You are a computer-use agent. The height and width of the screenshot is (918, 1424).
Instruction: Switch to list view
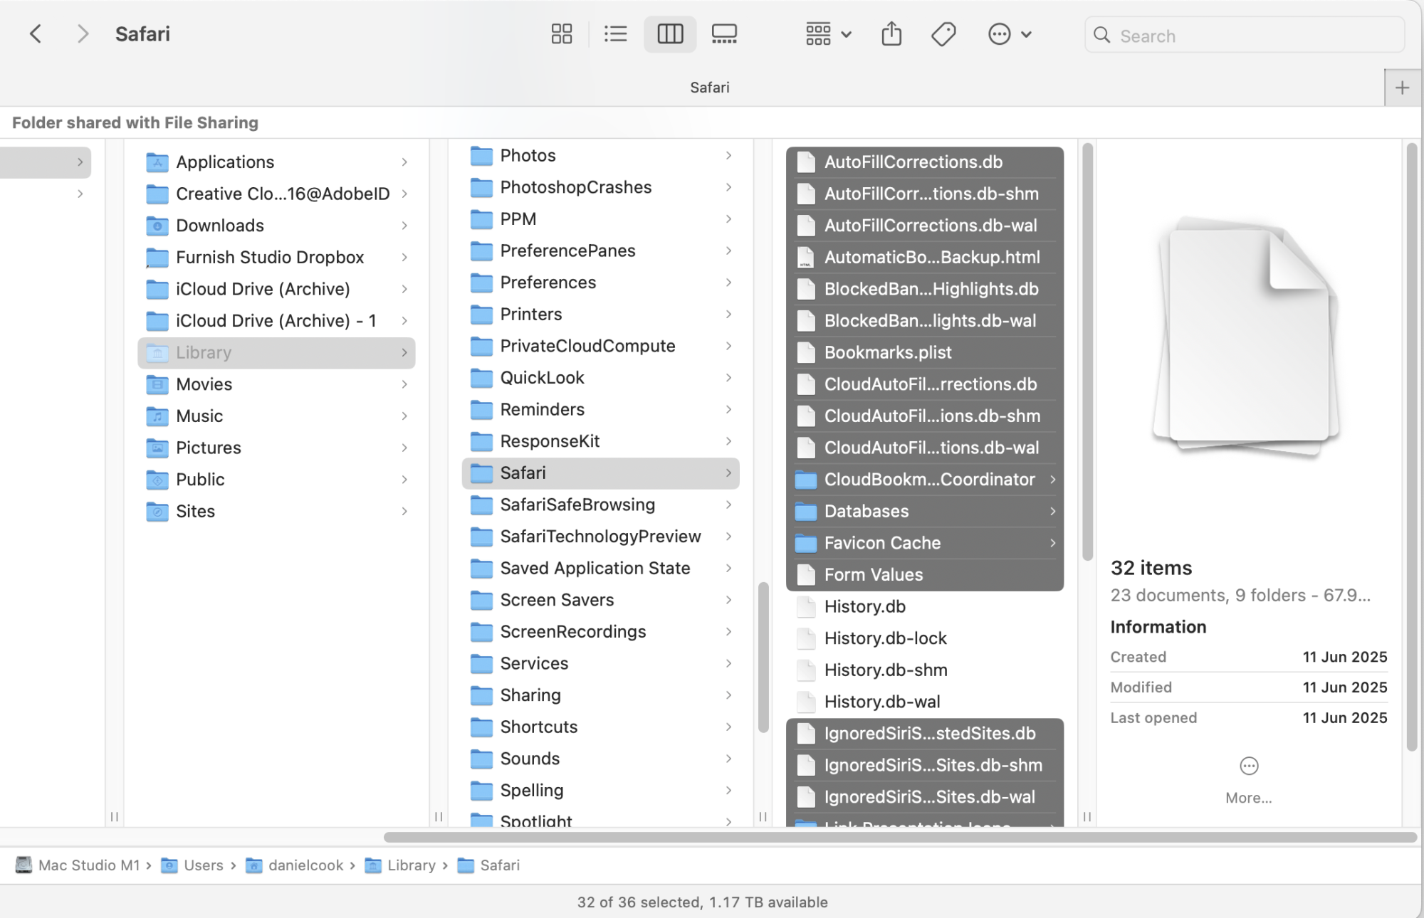pos(615,34)
